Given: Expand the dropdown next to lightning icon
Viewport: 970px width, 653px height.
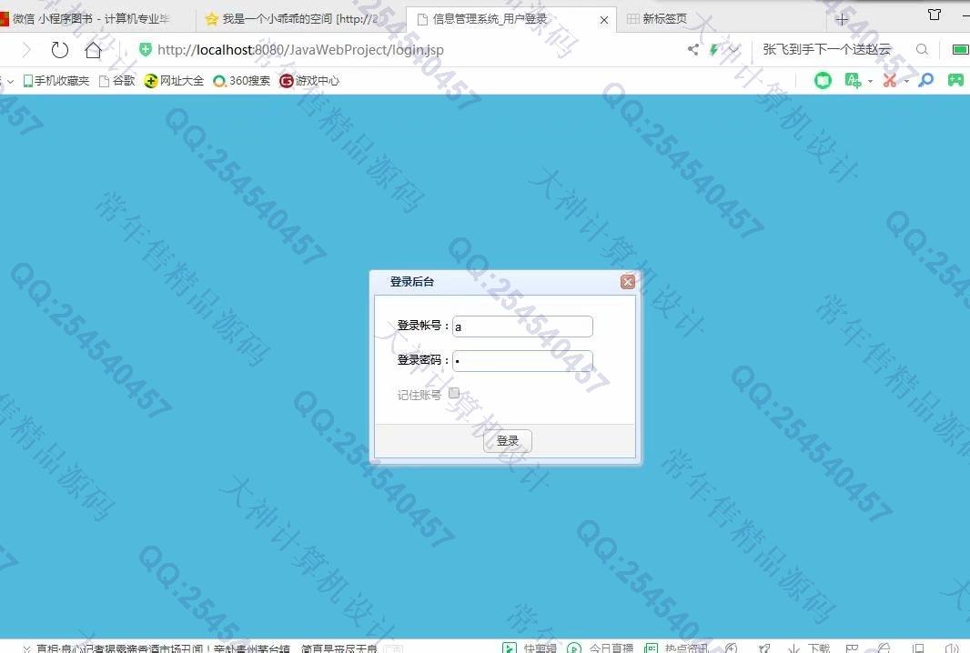Looking at the screenshot, I should click(x=733, y=49).
